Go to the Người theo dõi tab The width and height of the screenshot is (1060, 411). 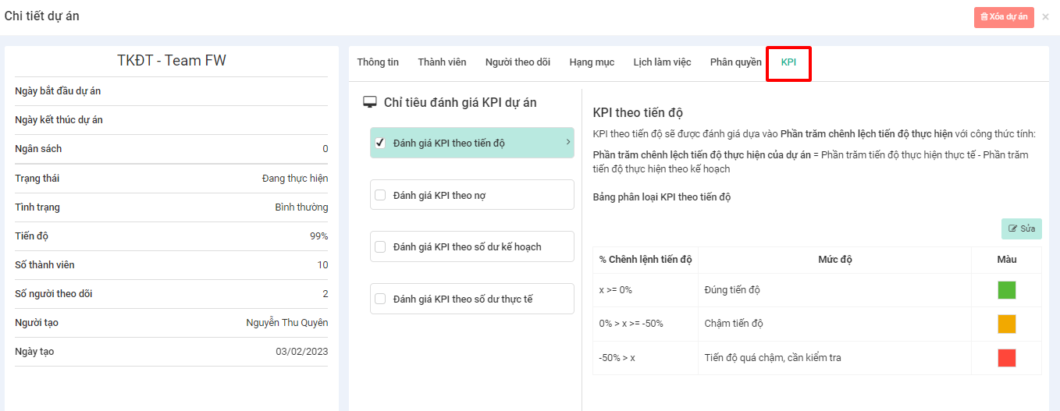point(518,62)
